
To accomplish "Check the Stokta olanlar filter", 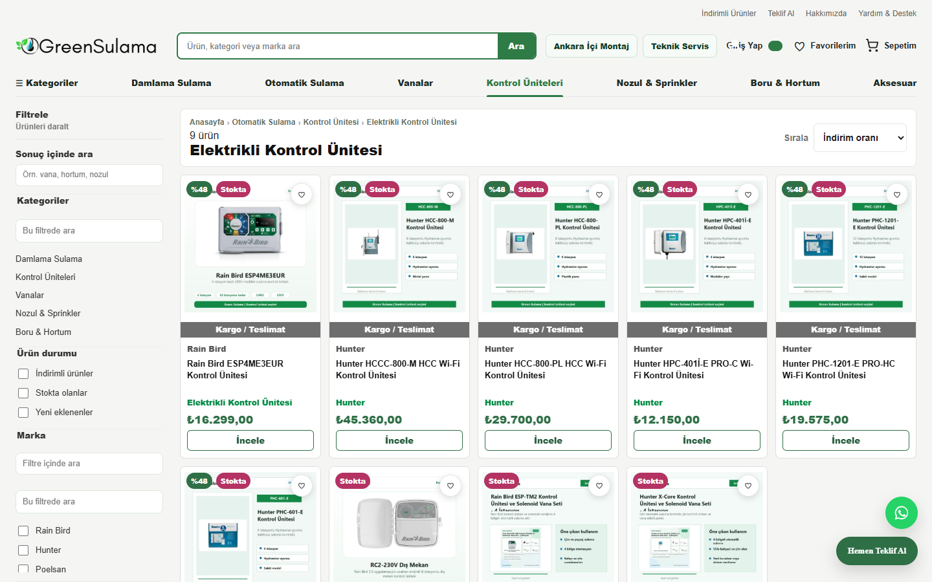I will click(23, 393).
